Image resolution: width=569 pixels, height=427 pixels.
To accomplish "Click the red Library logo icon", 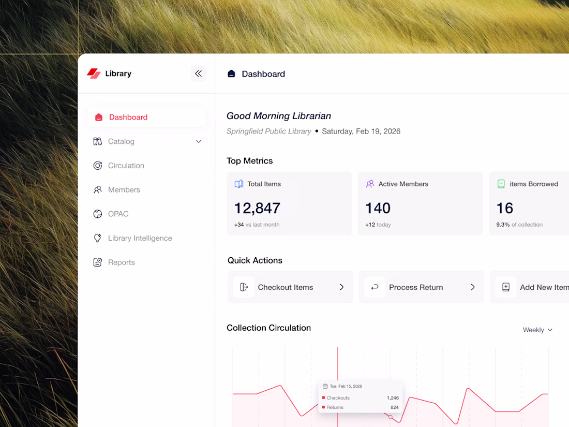I will click(94, 73).
